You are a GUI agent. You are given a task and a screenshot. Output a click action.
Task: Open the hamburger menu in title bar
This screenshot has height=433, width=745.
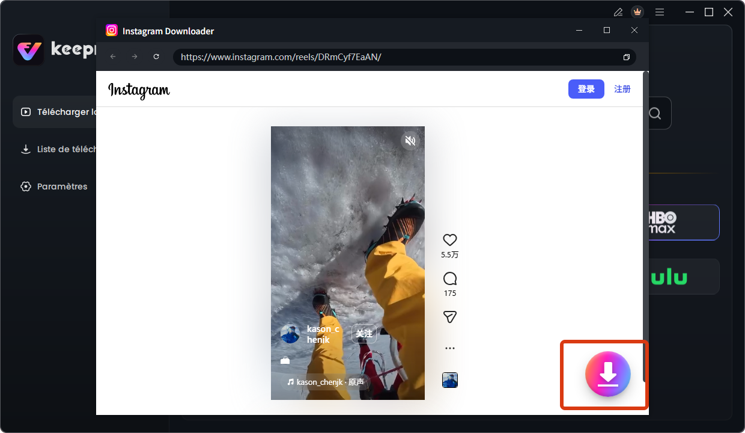[660, 12]
